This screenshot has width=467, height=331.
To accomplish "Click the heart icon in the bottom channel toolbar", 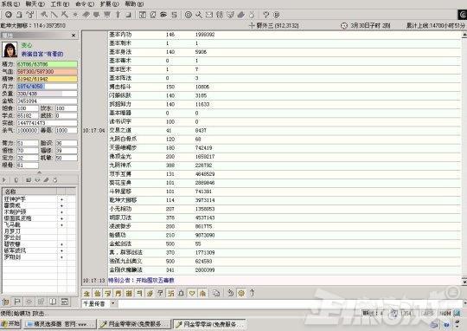I will click(x=192, y=294).
